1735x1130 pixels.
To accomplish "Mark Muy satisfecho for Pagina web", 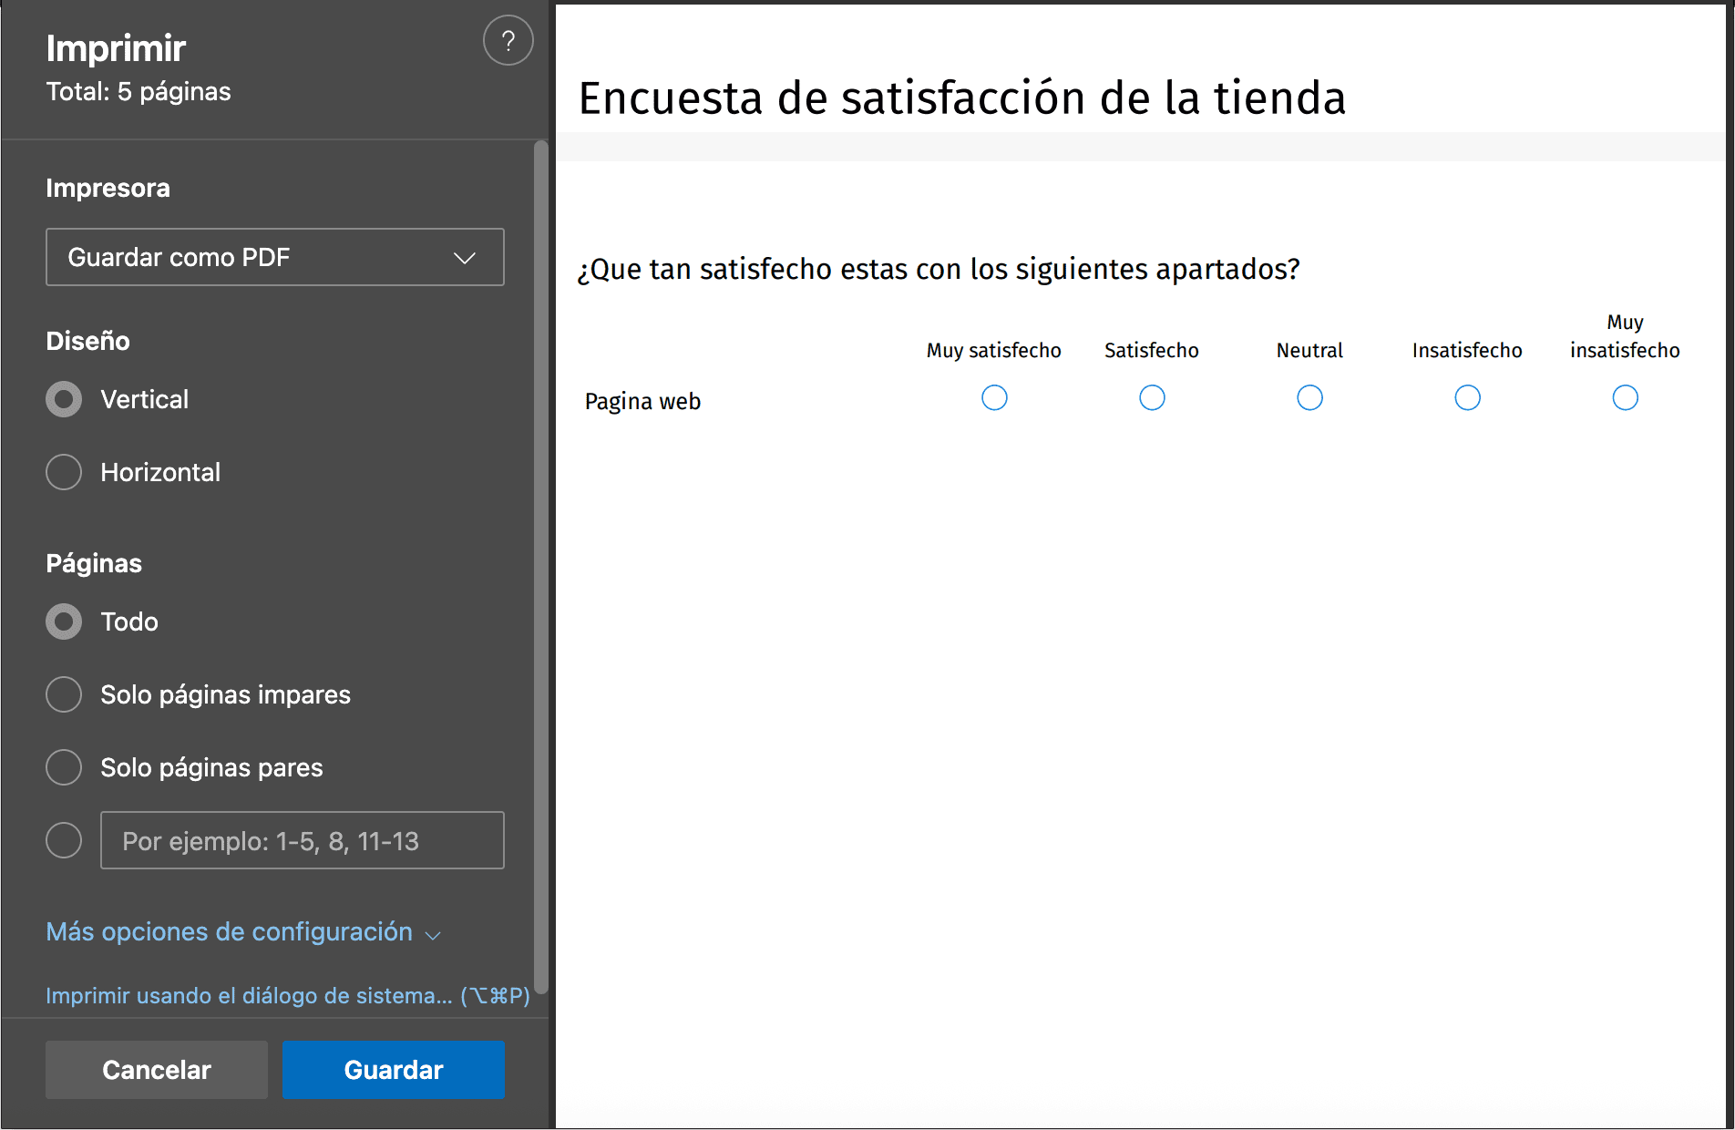I will [x=994, y=397].
